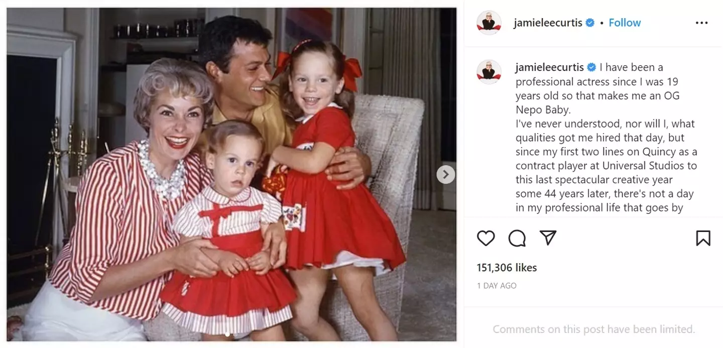723x348 pixels.
Task: Like the post with the heart icon
Action: click(x=486, y=238)
